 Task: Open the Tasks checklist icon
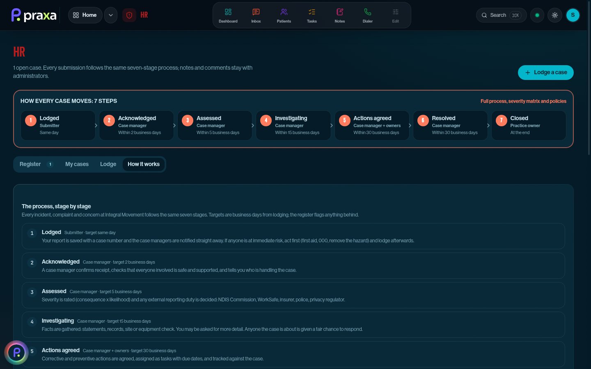[312, 12]
